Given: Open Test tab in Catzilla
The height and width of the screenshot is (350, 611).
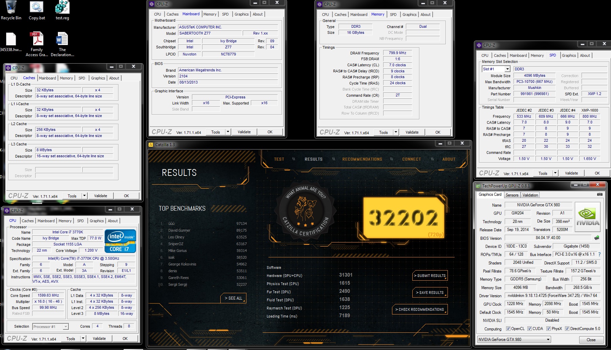Looking at the screenshot, I should pos(279,159).
